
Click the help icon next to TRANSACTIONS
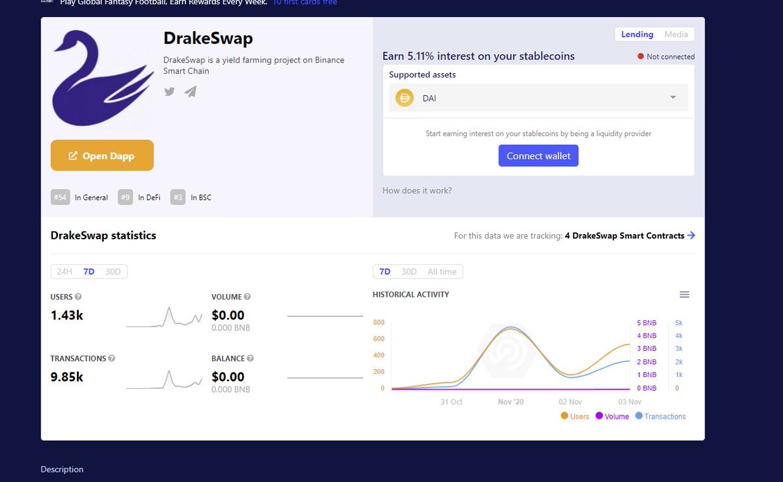pyautogui.click(x=112, y=359)
